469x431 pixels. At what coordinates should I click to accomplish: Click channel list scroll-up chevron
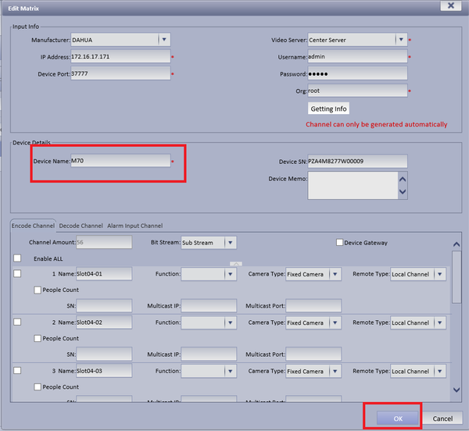[456, 244]
